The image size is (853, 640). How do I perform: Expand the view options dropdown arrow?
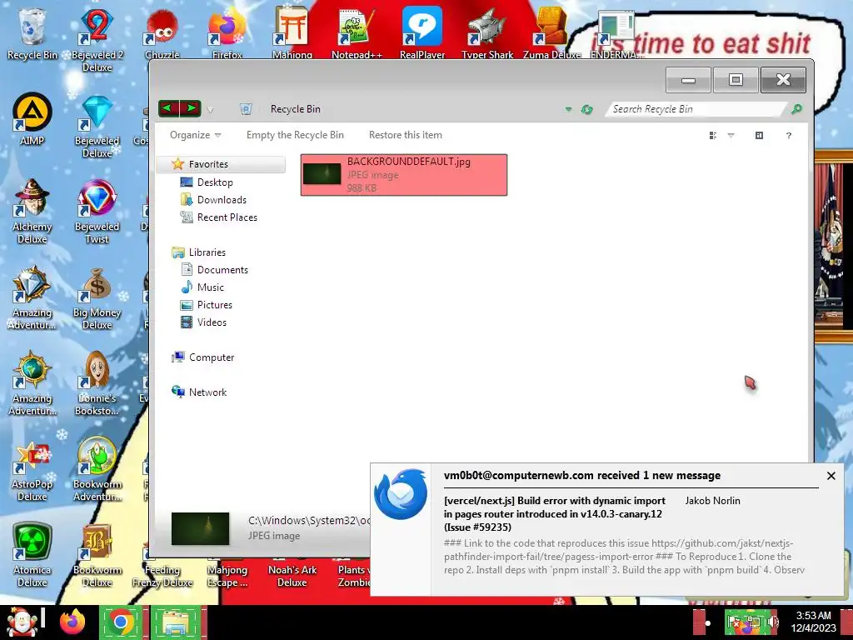(731, 136)
